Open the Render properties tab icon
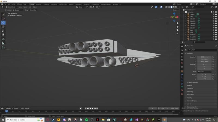The width and height of the screenshot is (218, 122). point(182,50)
